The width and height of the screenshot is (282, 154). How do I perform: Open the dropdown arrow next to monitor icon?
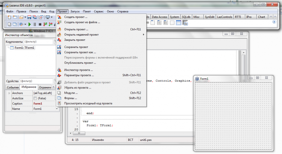[x=52, y=17]
